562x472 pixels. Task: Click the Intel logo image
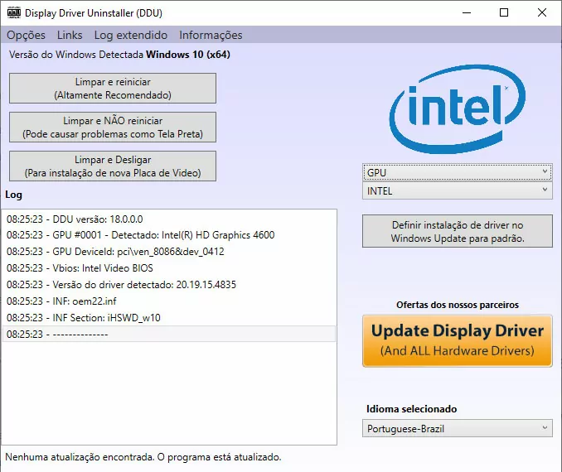point(458,108)
